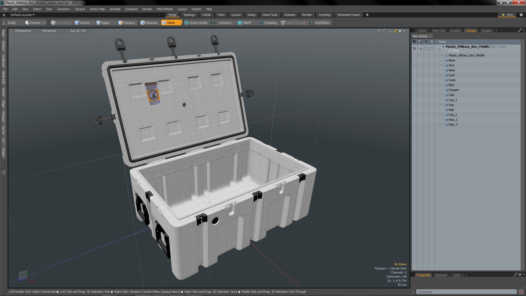Toggle render camera for Plastic_Military_Box_Middle group

pos(420,49)
